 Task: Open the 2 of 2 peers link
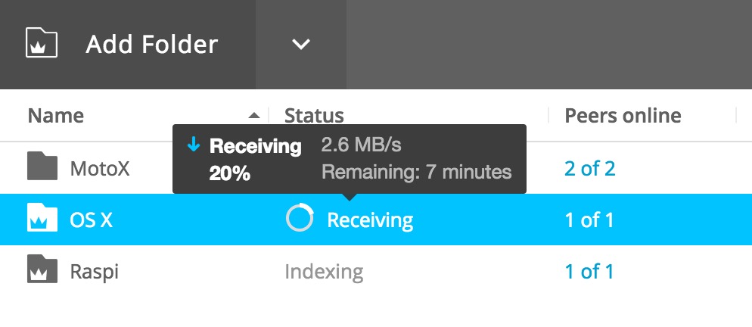click(589, 169)
